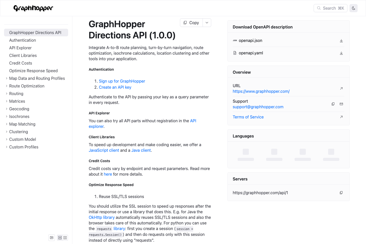Open the Sign up for GraphHopper link

click(x=122, y=81)
